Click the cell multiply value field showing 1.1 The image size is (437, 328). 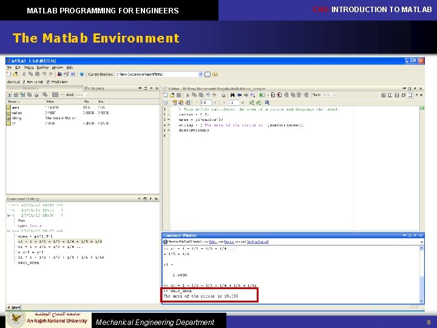click(233, 103)
